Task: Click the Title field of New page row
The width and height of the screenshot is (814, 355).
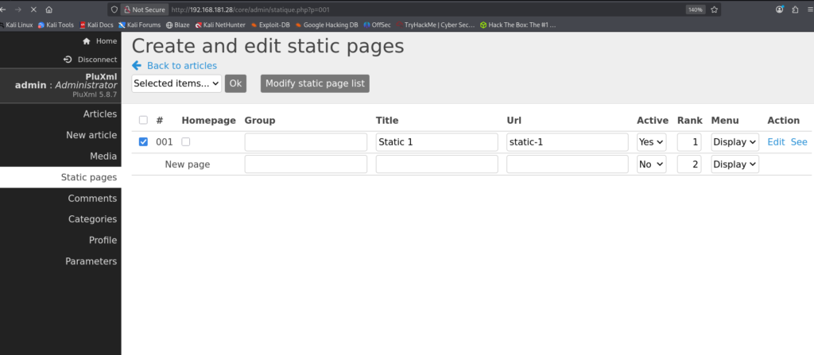Action: [436, 164]
